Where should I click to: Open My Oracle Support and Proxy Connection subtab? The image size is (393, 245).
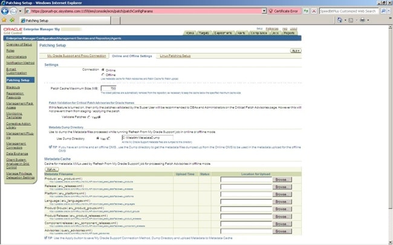click(76, 56)
